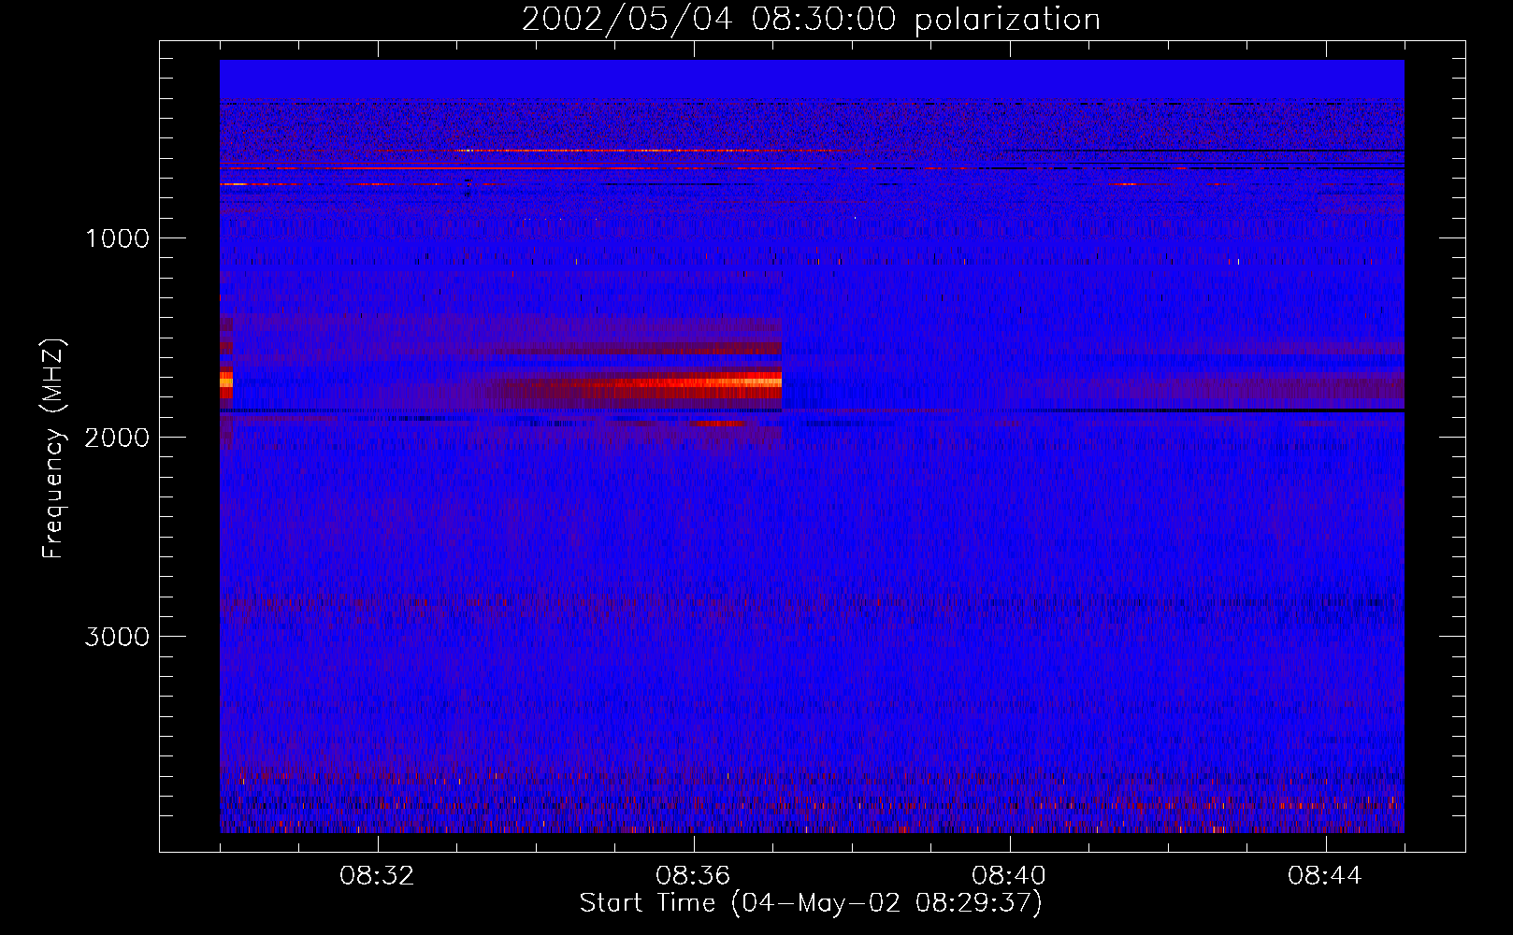The width and height of the screenshot is (1513, 935).
Task: Click the 2000 frequency tick label
Action: coord(117,438)
